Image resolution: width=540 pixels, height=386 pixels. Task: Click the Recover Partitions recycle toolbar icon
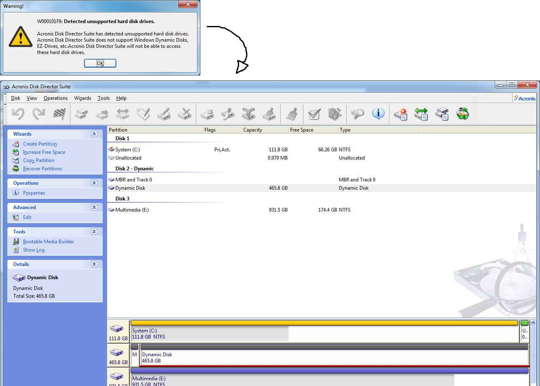[463, 114]
